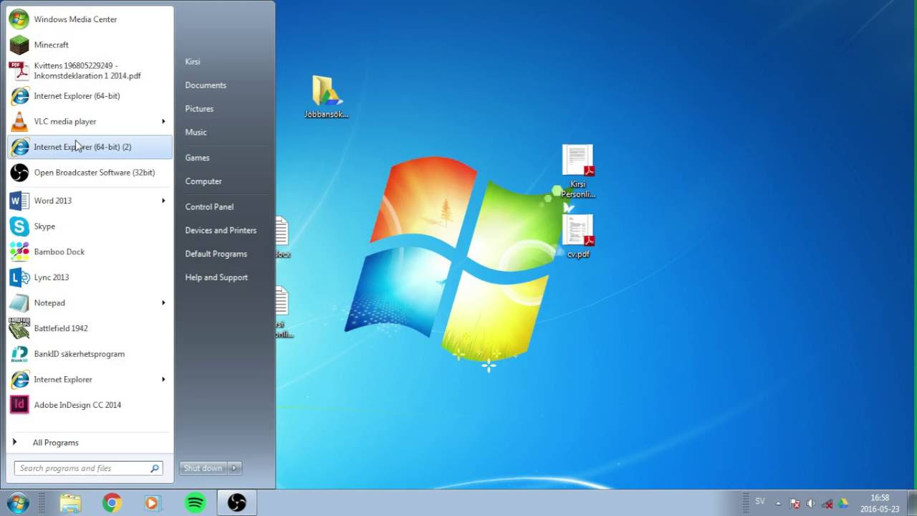Select cv.pdf on the desktop

[578, 236]
